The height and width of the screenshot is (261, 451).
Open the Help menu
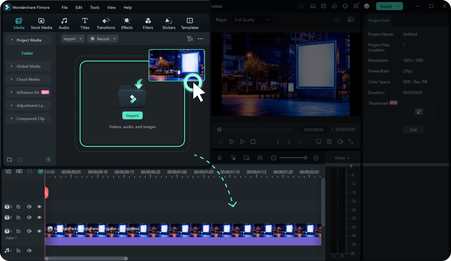[x=127, y=7]
